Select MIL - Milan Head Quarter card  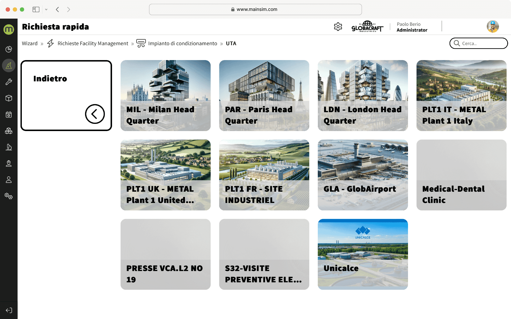tap(166, 95)
